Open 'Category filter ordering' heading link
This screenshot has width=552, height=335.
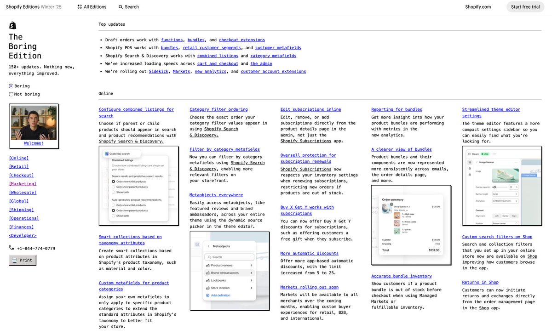[x=218, y=109]
